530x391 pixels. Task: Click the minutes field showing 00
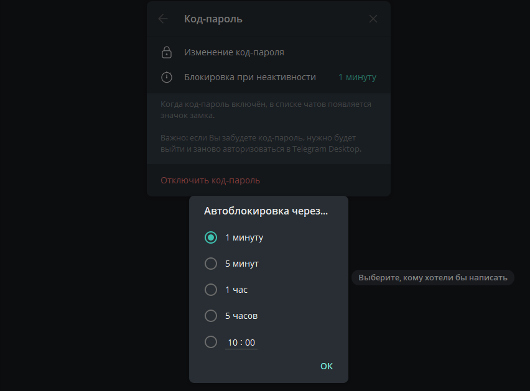tap(250, 343)
